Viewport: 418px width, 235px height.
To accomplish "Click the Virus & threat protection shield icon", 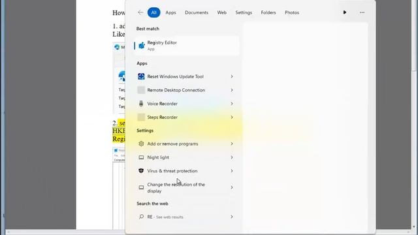I will 141,171.
